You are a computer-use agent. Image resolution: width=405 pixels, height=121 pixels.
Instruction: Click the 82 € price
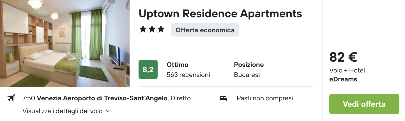343,57
